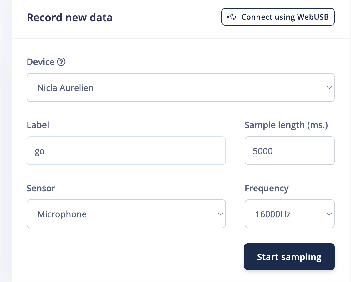Click the USB icon in the WebUSB button
Screen dimensions: 351x282
point(232,17)
